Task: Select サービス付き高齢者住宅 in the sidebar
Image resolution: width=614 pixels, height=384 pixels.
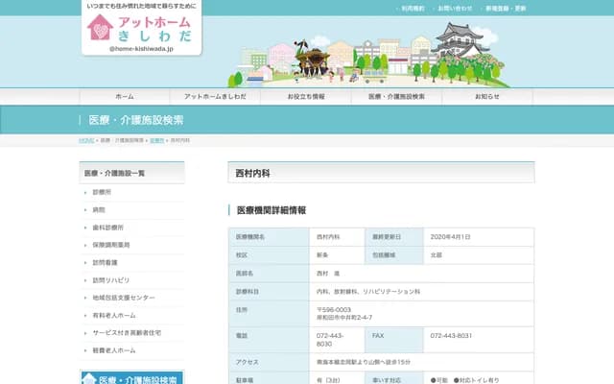Action: click(x=126, y=332)
